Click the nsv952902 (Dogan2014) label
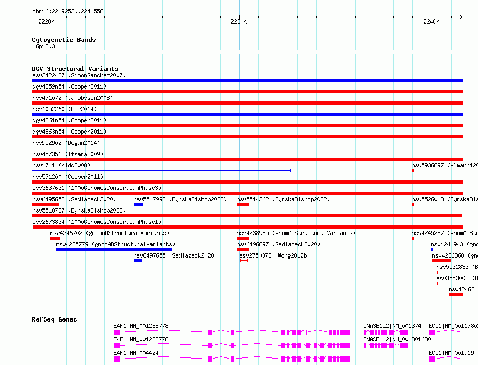Viewport: 478px width, 365px height. click(x=66, y=143)
